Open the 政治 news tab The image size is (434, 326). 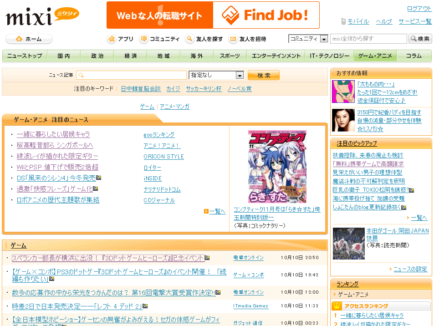(97, 56)
